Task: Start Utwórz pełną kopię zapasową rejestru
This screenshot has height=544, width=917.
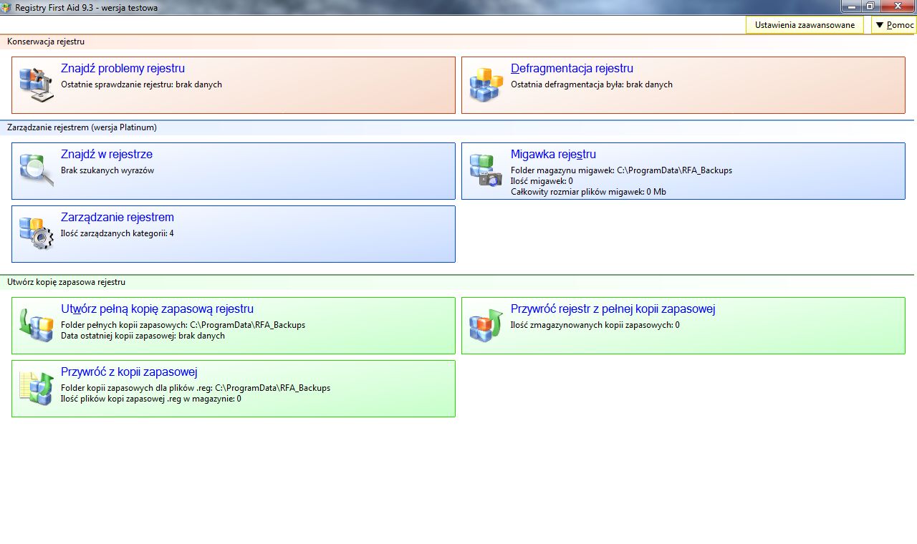Action: tap(157, 309)
